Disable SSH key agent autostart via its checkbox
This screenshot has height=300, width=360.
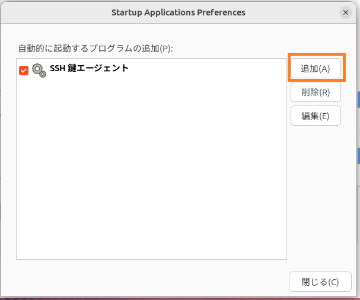[x=24, y=71]
